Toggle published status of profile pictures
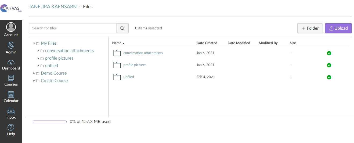The width and height of the screenshot is (354, 143). [329, 65]
